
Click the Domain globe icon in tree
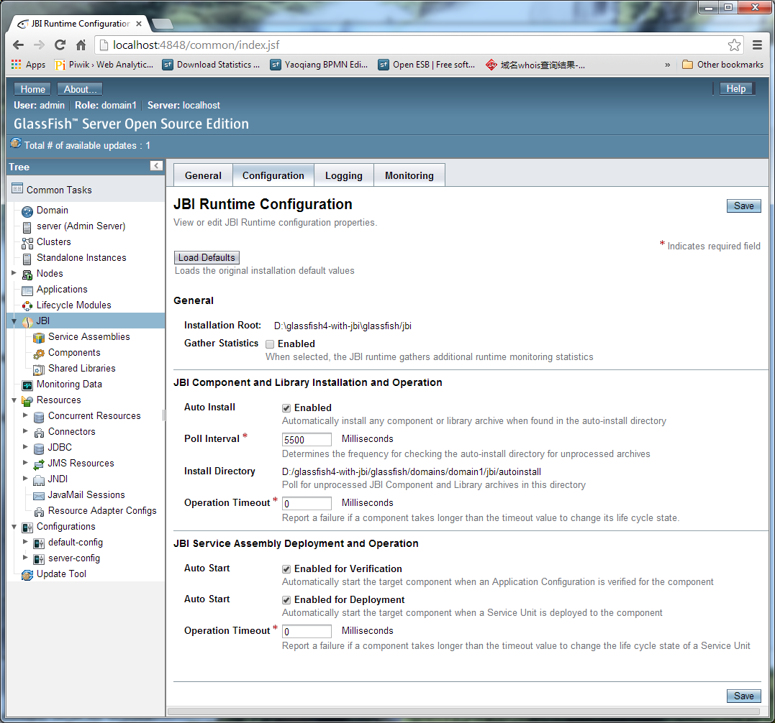tap(27, 211)
